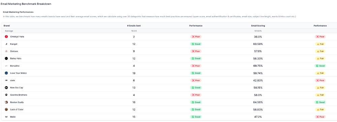Click the Borsalino brand logo
Image resolution: width=337 pixels, height=122 pixels.
point(6,66)
